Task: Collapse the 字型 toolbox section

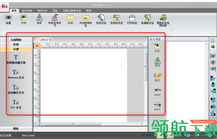Action: tap(16, 49)
